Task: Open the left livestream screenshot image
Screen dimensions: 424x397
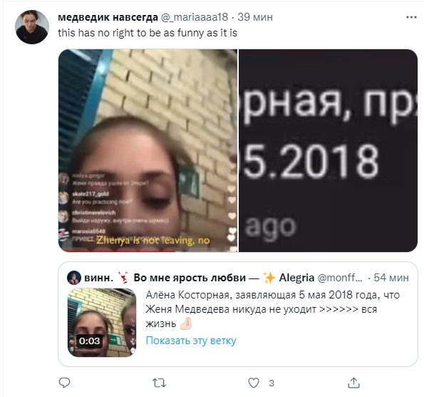Action: coord(148,151)
